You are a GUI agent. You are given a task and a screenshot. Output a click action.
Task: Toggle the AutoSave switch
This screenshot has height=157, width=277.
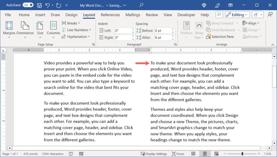(28, 5)
